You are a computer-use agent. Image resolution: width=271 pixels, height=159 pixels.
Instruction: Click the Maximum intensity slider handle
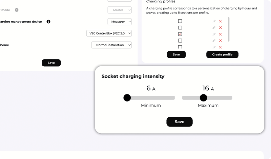203,98
